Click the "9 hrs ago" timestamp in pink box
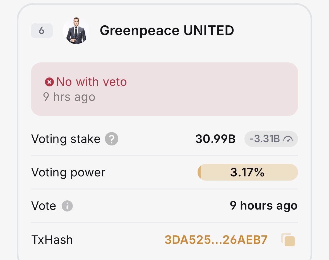The height and width of the screenshot is (260, 329). (x=69, y=97)
